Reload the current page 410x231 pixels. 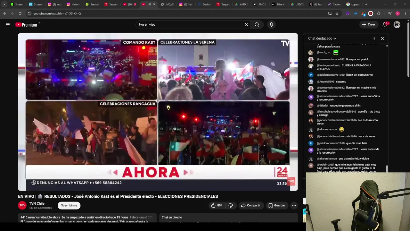point(20,13)
